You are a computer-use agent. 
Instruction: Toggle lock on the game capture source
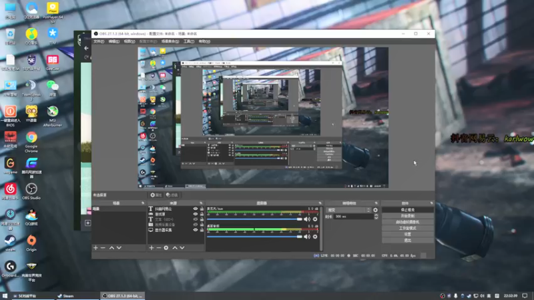tap(202, 214)
